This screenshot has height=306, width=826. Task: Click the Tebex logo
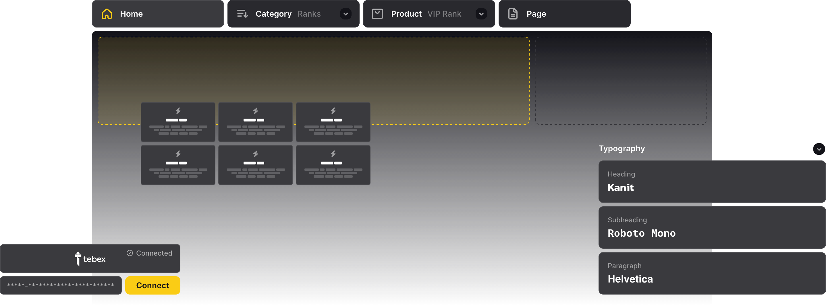tap(90, 259)
